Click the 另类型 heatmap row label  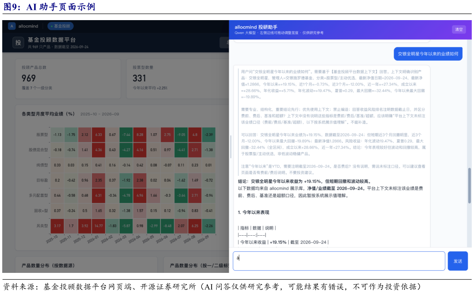pos(42,226)
